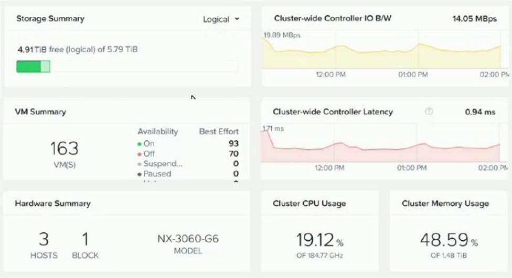512x278 pixels.
Task: Click the 70 powered-off VM count
Action: click(x=233, y=154)
